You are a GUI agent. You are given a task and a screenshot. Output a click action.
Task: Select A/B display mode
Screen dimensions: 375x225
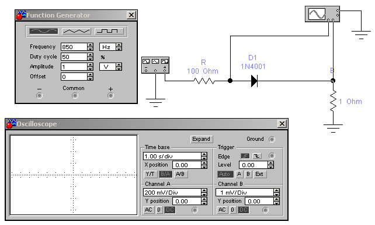[180, 174]
